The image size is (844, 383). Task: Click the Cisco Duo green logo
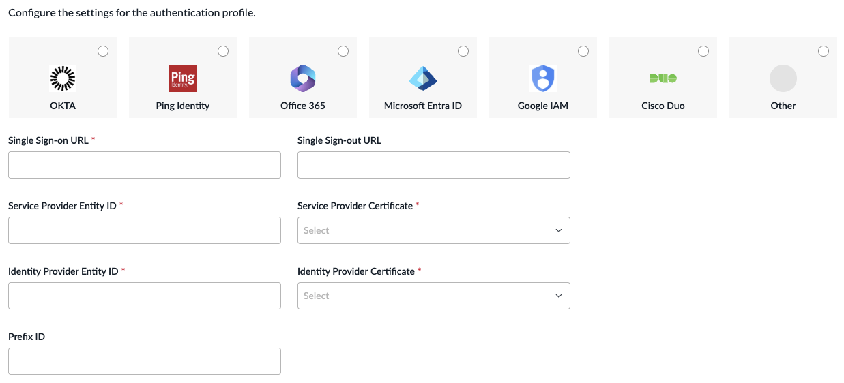(x=663, y=78)
